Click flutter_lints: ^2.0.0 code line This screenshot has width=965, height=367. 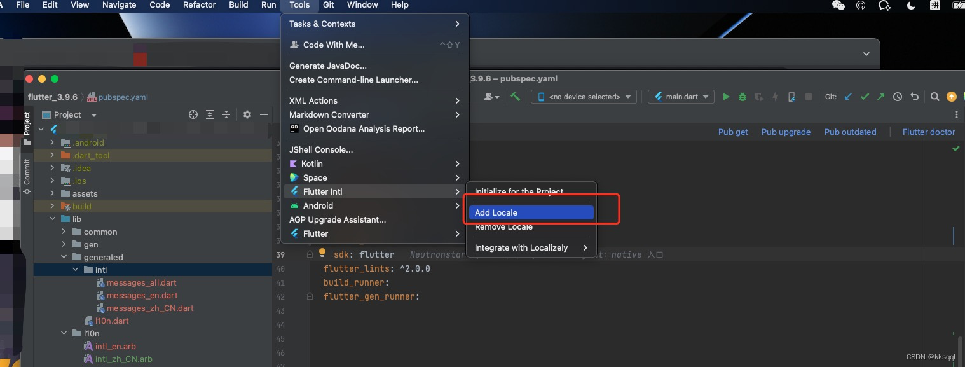[377, 268]
